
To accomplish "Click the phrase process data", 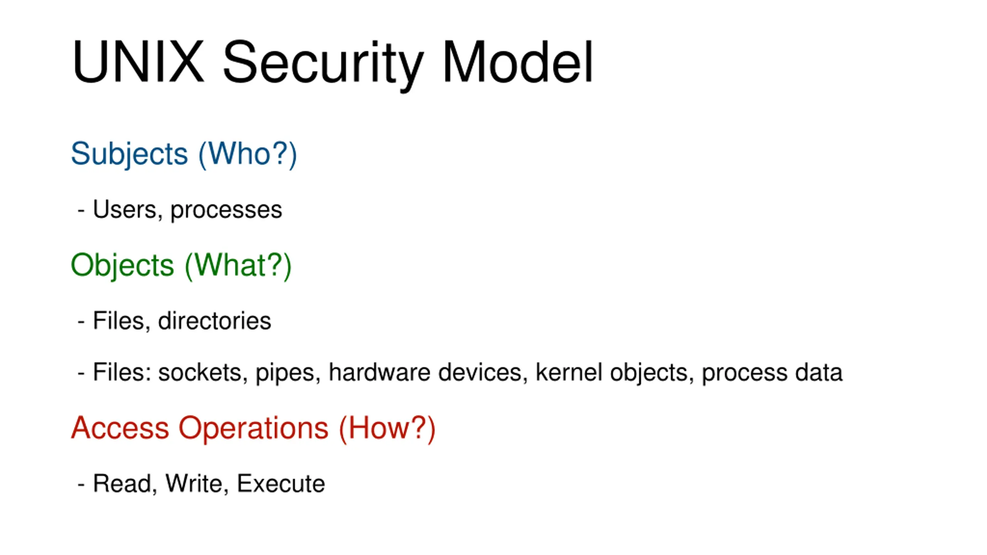I will (x=772, y=373).
